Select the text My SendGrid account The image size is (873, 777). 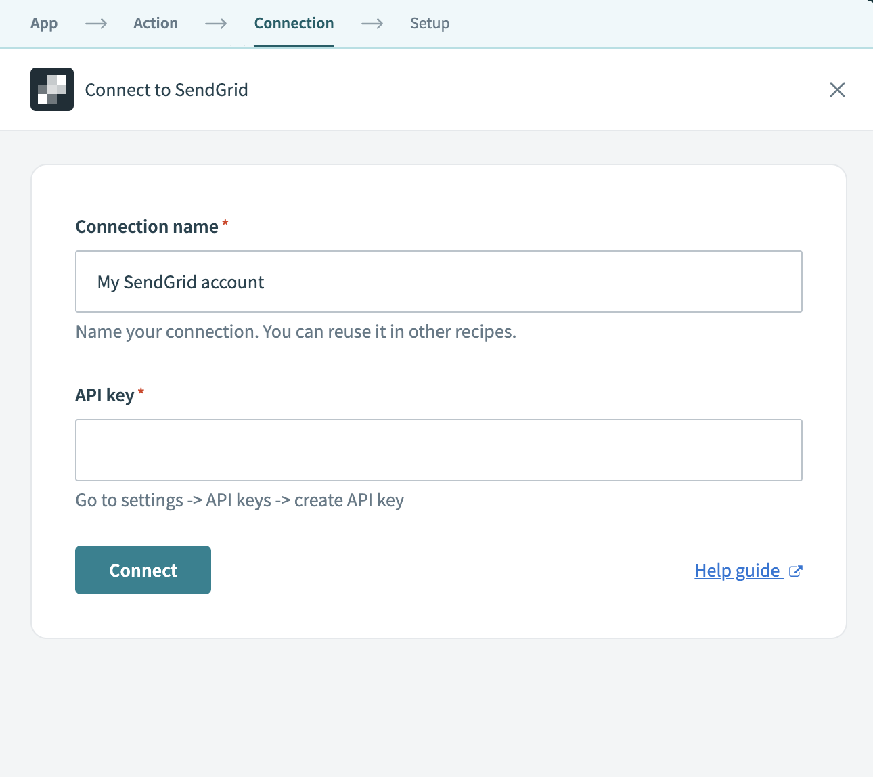[x=181, y=282]
